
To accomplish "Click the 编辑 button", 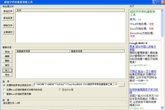I will click(7, 56).
